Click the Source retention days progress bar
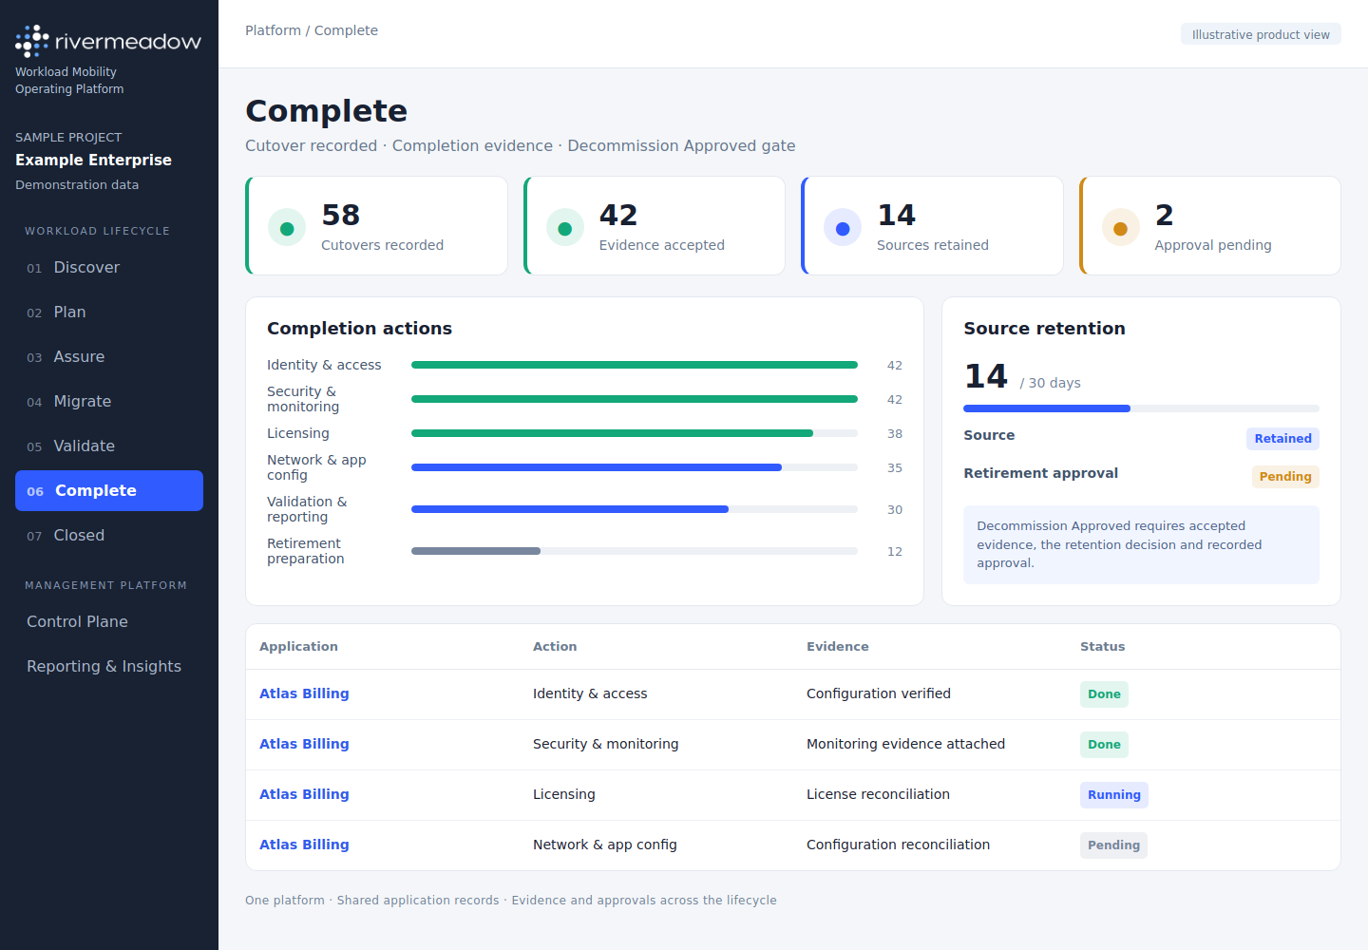The width and height of the screenshot is (1368, 950). (x=1141, y=408)
